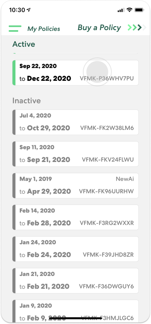Tap the Active section heading

pyautogui.click(x=24, y=44)
